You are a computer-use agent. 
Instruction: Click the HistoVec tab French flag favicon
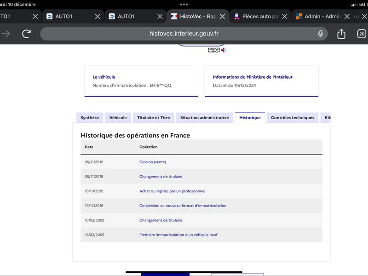tap(174, 17)
